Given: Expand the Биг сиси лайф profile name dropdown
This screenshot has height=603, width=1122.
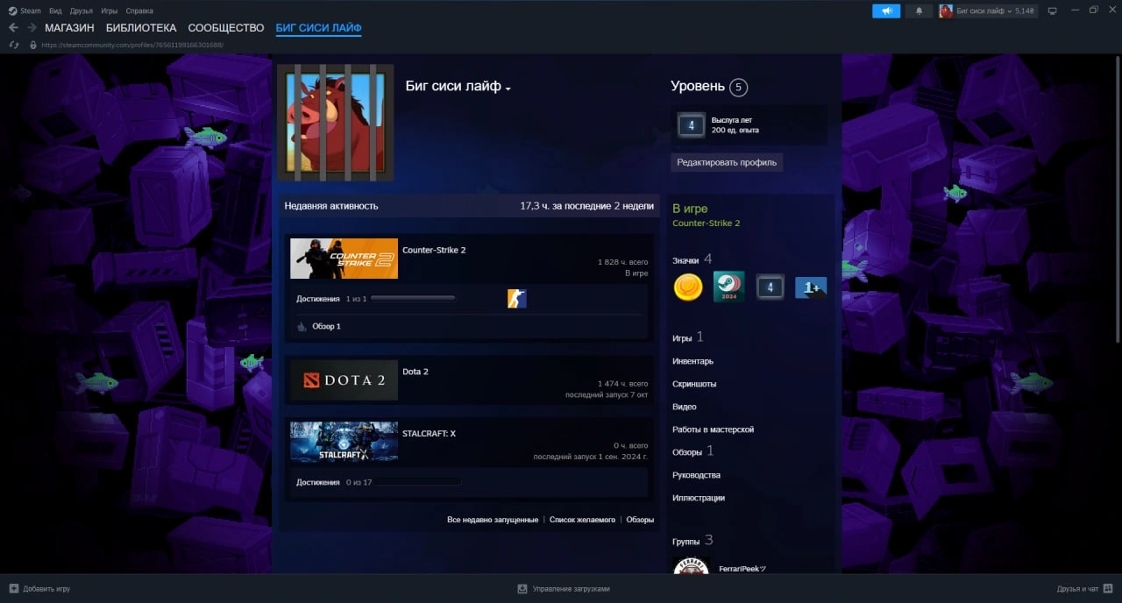Looking at the screenshot, I should click(x=508, y=89).
